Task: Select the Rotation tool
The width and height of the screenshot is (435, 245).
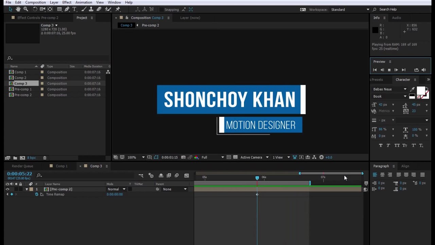Action: point(35,9)
